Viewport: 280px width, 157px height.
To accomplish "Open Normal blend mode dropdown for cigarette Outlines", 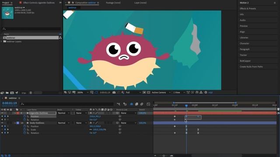I will (63, 113).
